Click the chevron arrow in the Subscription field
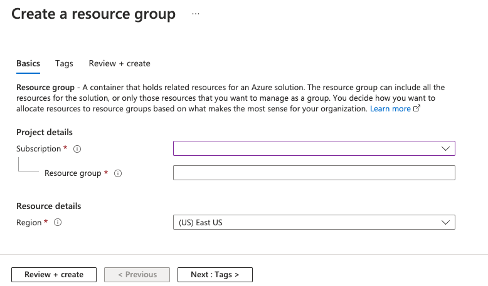This screenshot has width=488, height=286. point(445,148)
